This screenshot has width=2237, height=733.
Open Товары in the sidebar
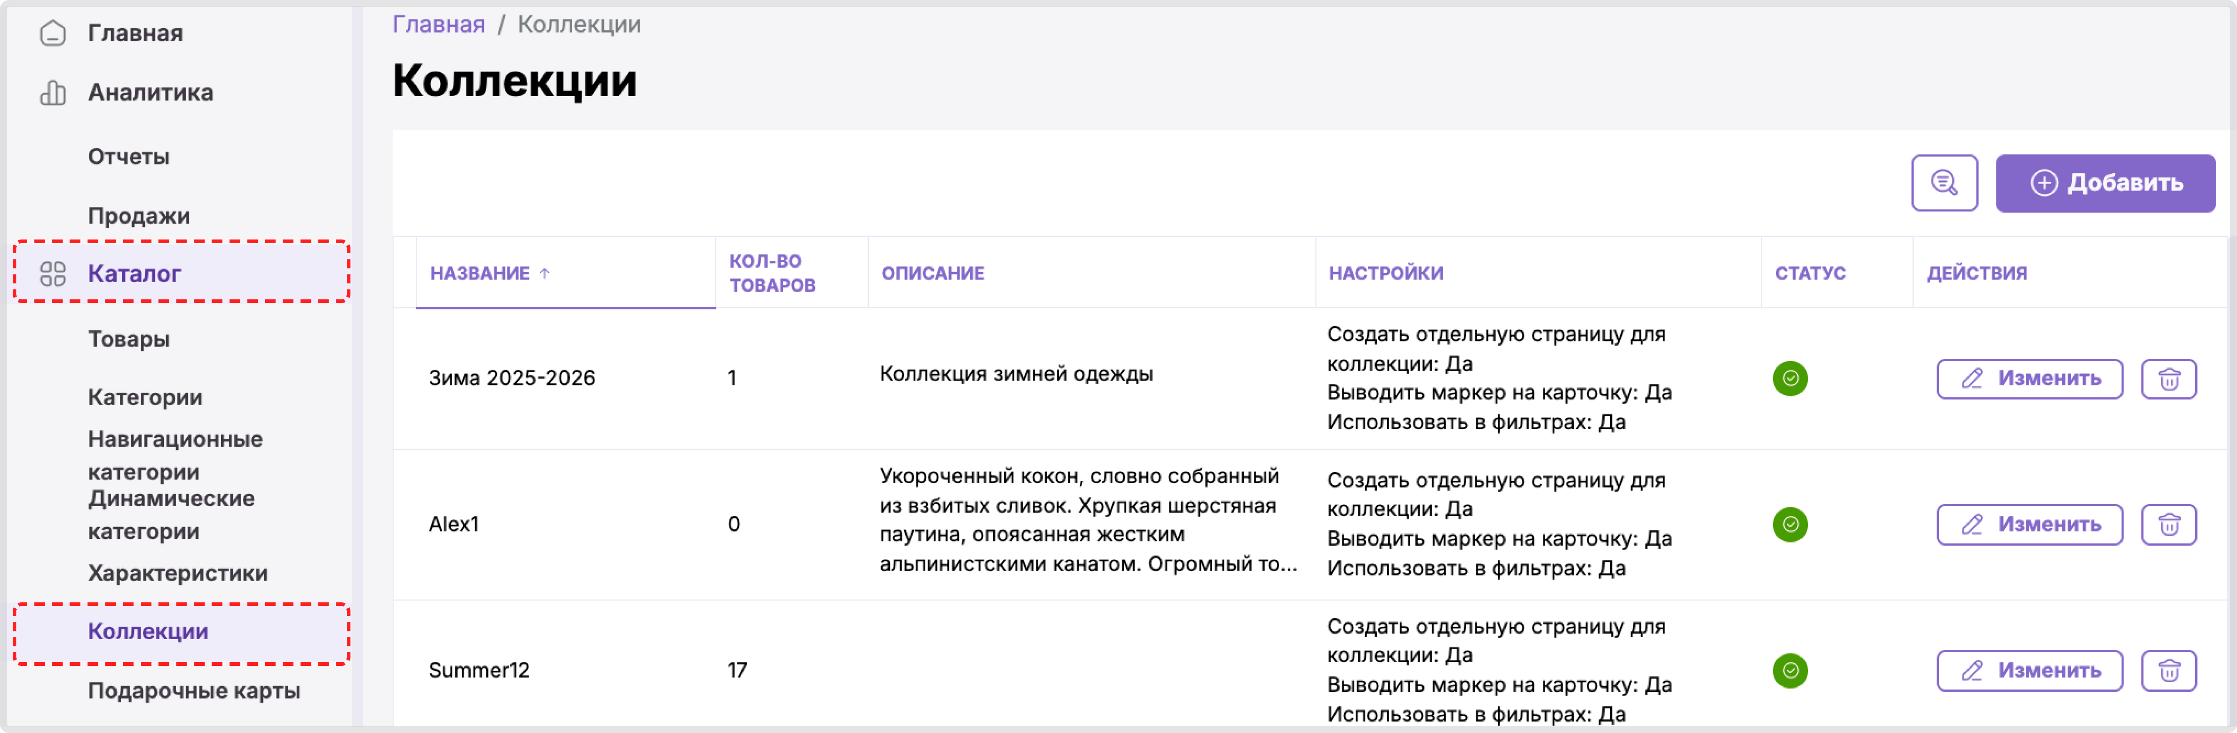coord(128,339)
